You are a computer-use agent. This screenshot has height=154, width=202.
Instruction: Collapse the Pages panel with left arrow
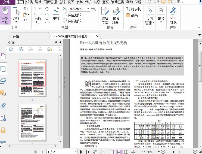click(60, 42)
